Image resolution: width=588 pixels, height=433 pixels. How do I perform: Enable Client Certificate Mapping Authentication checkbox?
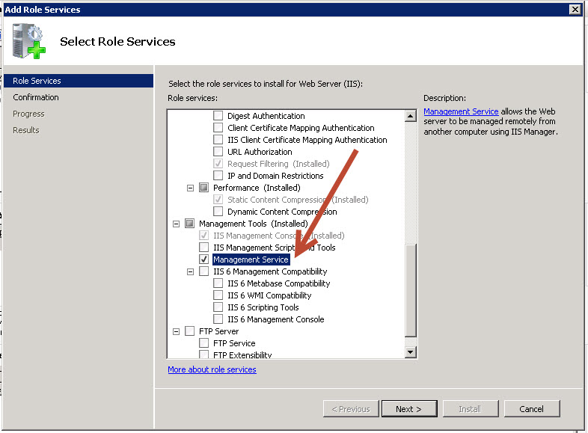pyautogui.click(x=218, y=127)
